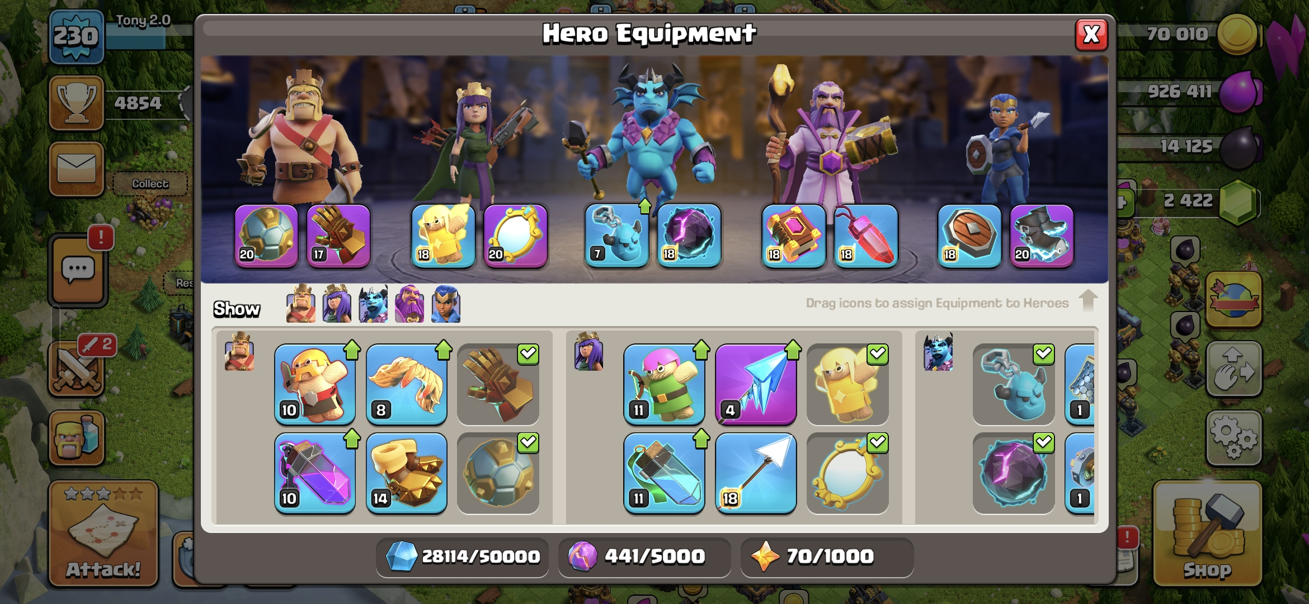Select the Giant Arrow equipment level 18
Viewport: 1309px width, 604px height.
coord(756,473)
